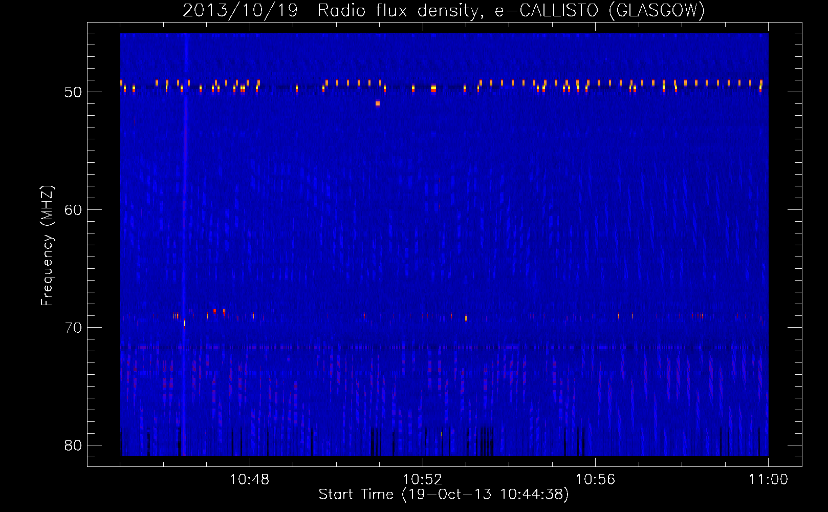
Task: Click the 10:48 time tick label
Action: pyautogui.click(x=249, y=480)
